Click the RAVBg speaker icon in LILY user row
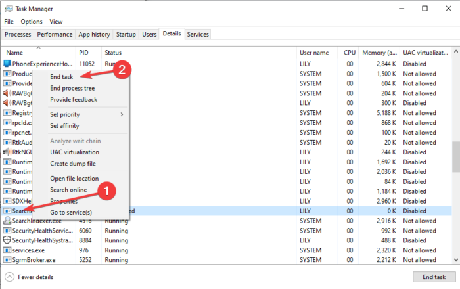 7,103
